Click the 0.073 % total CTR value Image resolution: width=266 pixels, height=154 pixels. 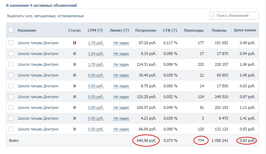tap(170, 141)
